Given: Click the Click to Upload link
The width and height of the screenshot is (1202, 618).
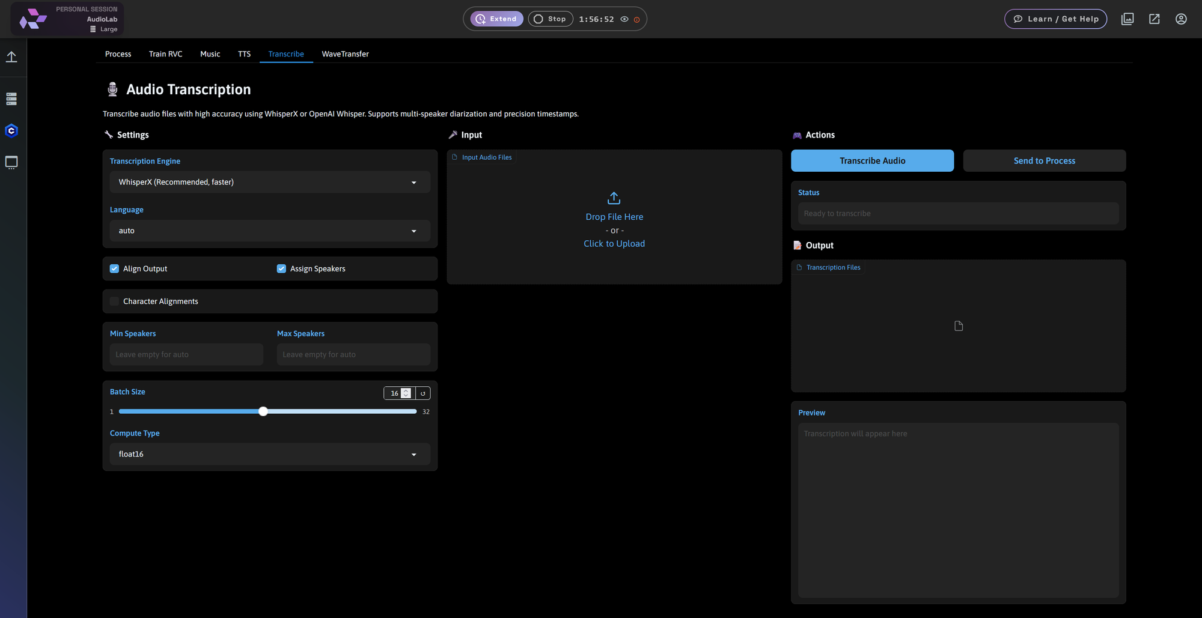Looking at the screenshot, I should click(614, 244).
